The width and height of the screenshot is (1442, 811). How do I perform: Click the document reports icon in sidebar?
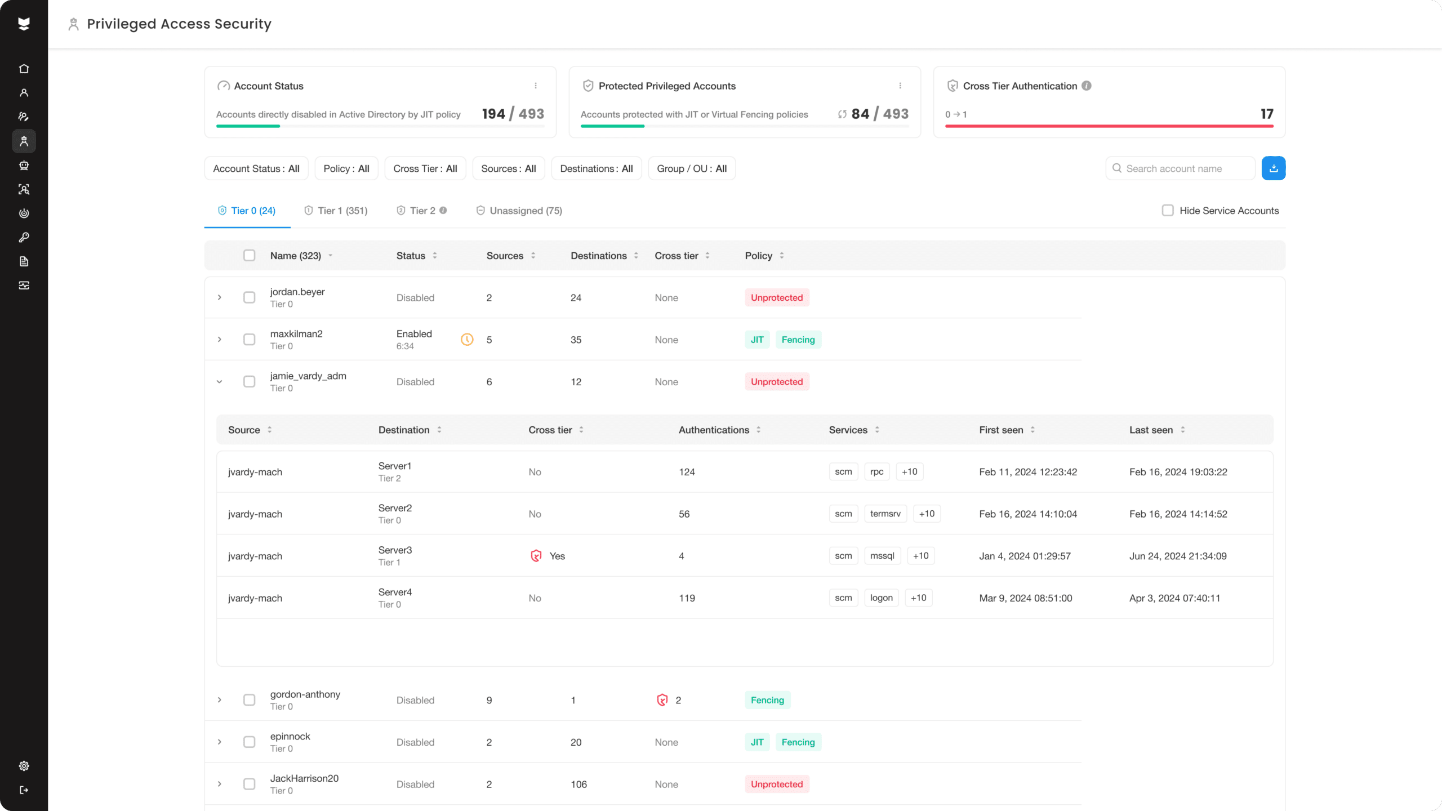click(x=24, y=261)
